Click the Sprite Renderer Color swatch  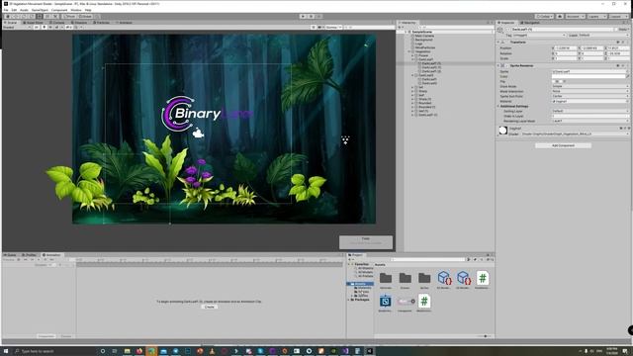[x=588, y=76]
